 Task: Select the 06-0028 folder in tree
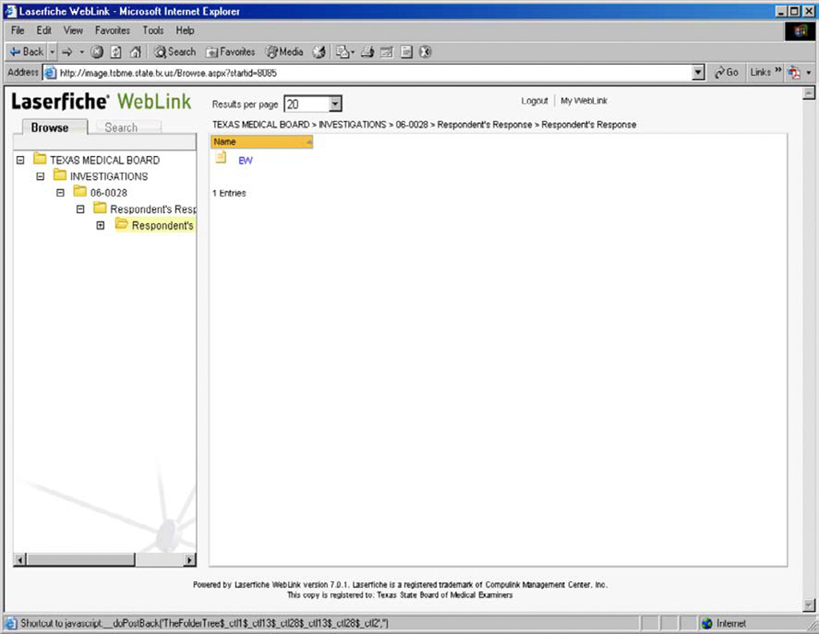coord(108,192)
